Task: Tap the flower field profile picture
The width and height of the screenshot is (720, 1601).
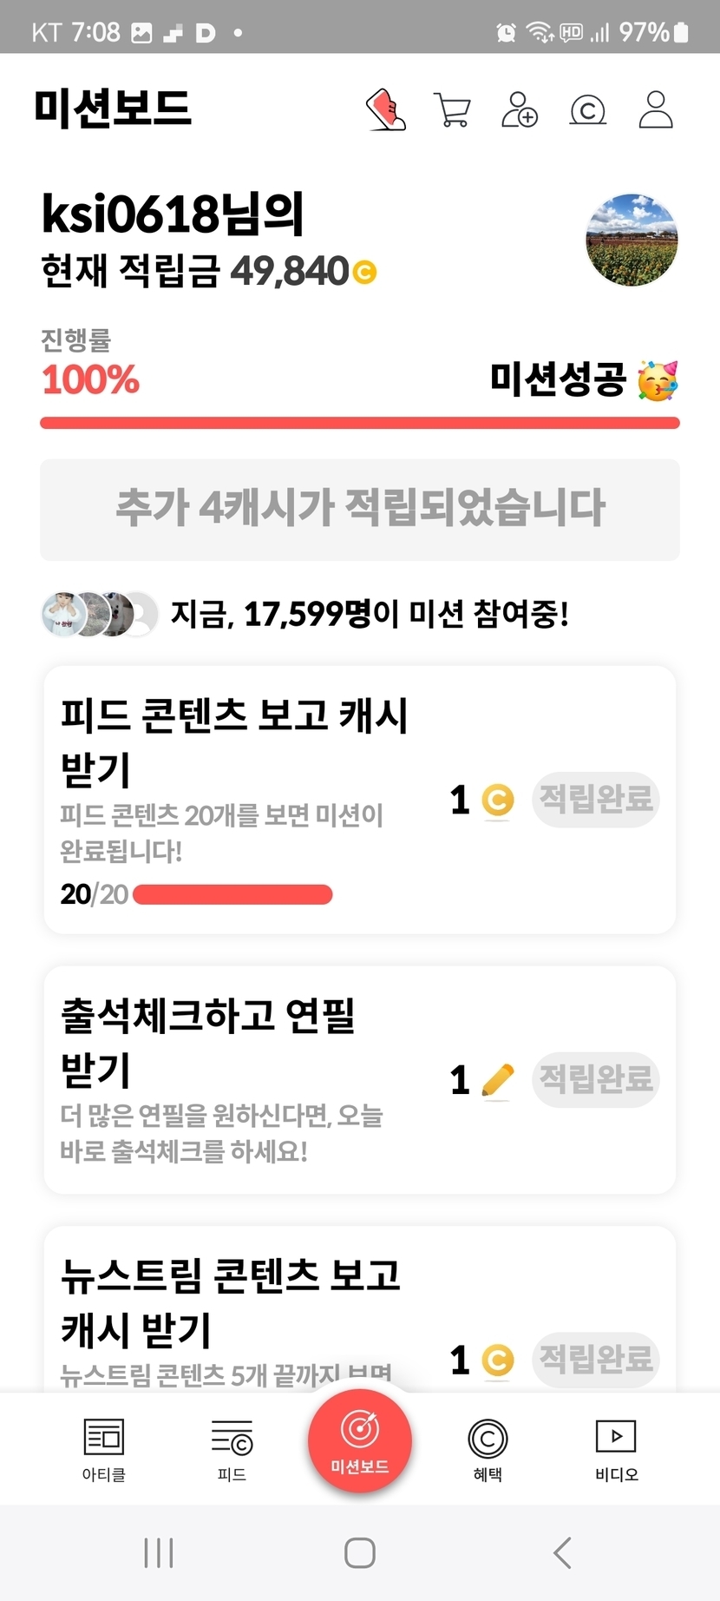Action: pyautogui.click(x=632, y=240)
